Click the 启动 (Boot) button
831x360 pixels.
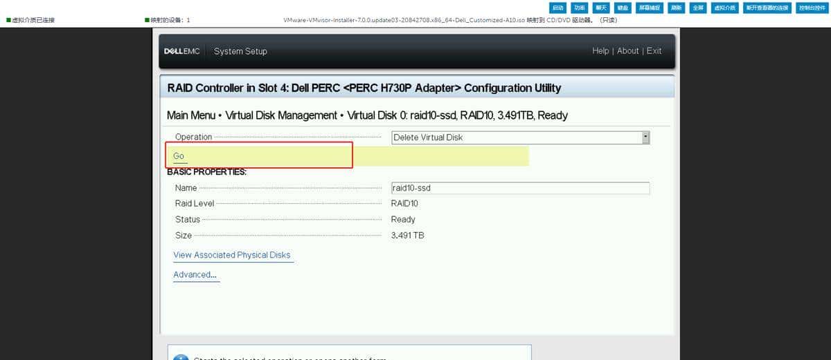pyautogui.click(x=558, y=8)
